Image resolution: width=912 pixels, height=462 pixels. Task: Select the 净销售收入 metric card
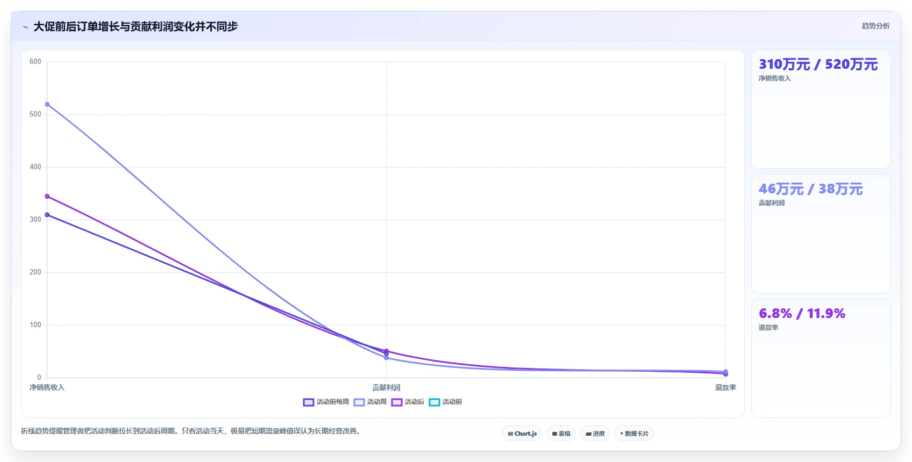click(x=821, y=109)
